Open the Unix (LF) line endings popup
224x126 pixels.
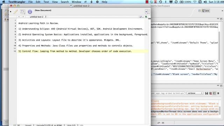point(72,125)
